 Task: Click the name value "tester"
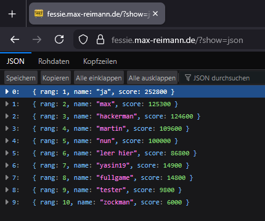(x=111, y=190)
